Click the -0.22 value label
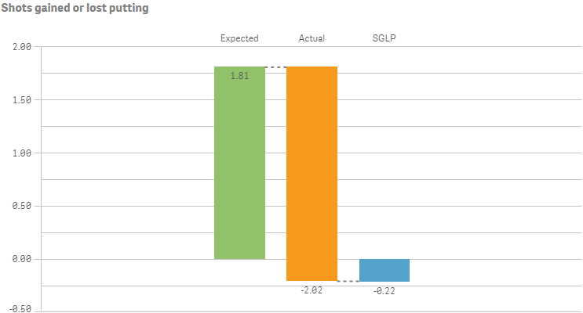The image size is (583, 313). [384, 290]
